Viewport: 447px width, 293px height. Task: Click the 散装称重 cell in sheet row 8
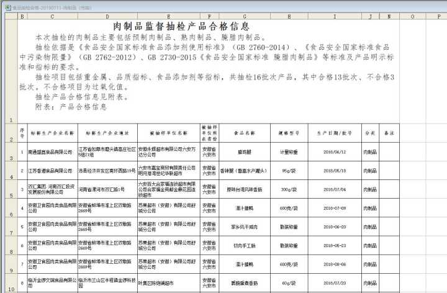289,245
